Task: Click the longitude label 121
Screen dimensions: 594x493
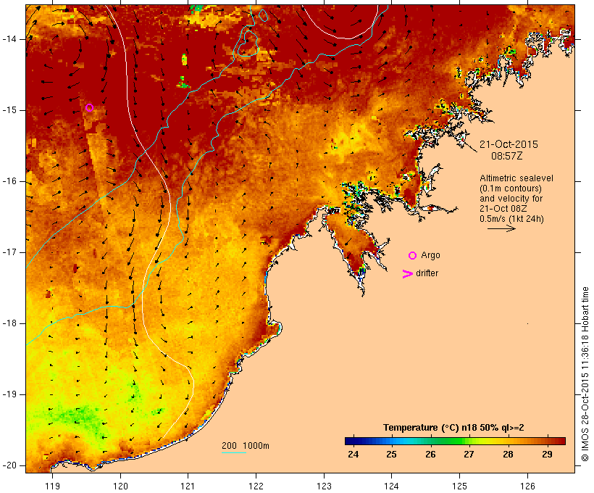Action: tap(188, 486)
